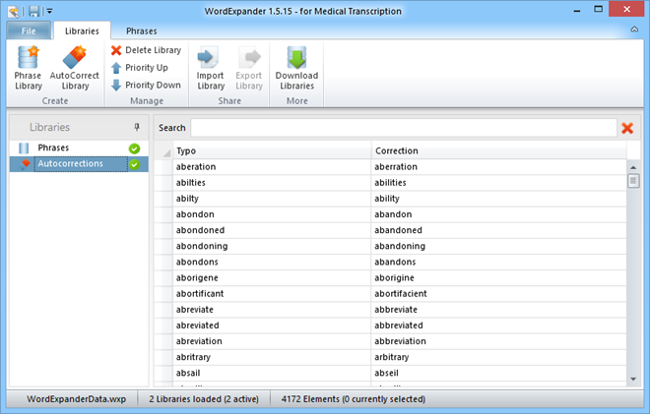650x414 pixels.
Task: Select the typo cell 'abilties'
Action: (x=272, y=183)
